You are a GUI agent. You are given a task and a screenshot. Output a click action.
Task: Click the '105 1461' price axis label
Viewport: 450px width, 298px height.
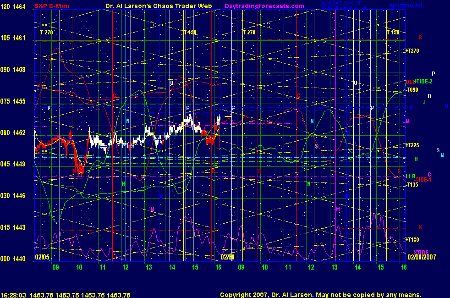(13, 38)
